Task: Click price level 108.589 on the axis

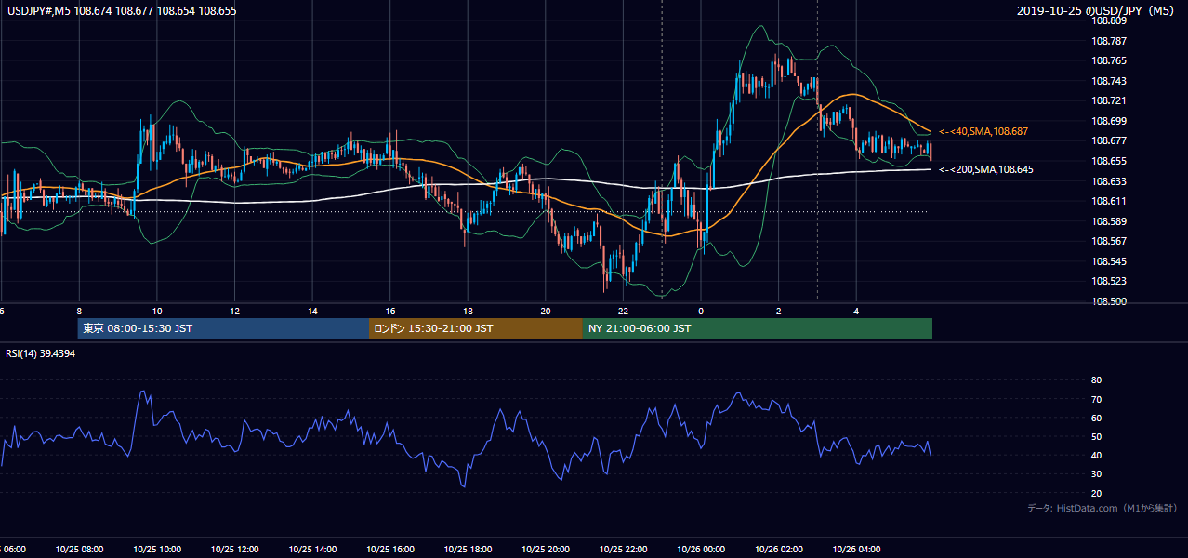Action: (1108, 221)
